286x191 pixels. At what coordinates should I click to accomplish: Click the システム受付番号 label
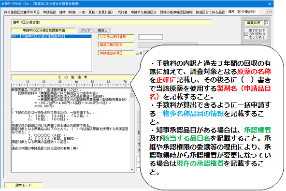116,37
